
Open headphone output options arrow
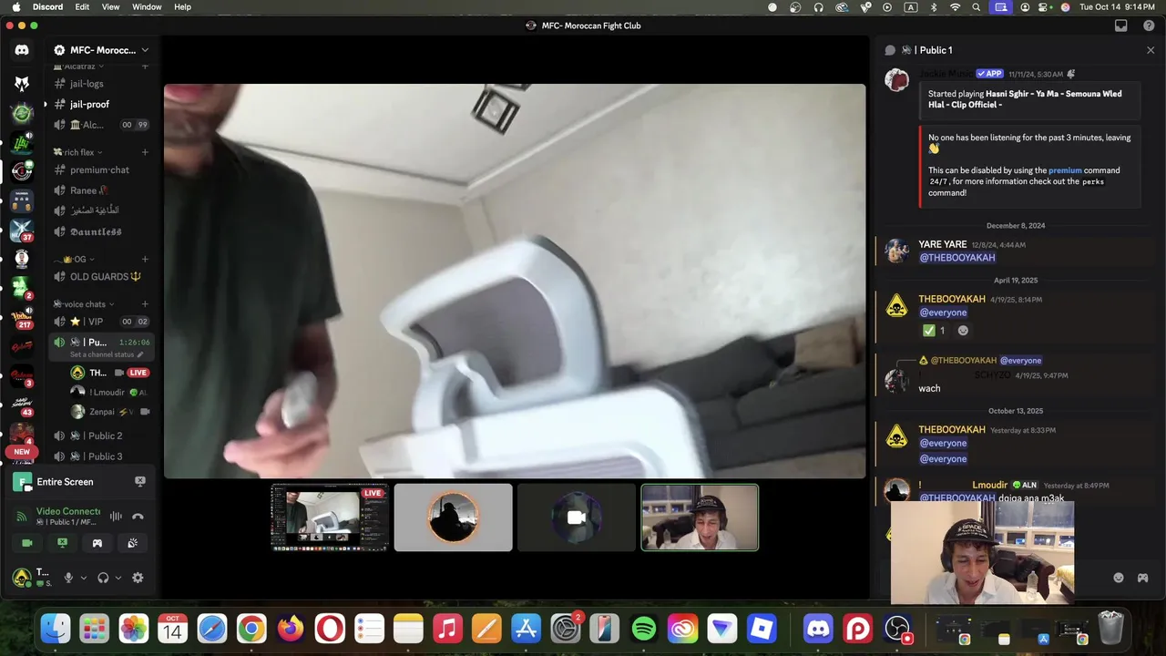pyautogui.click(x=118, y=578)
